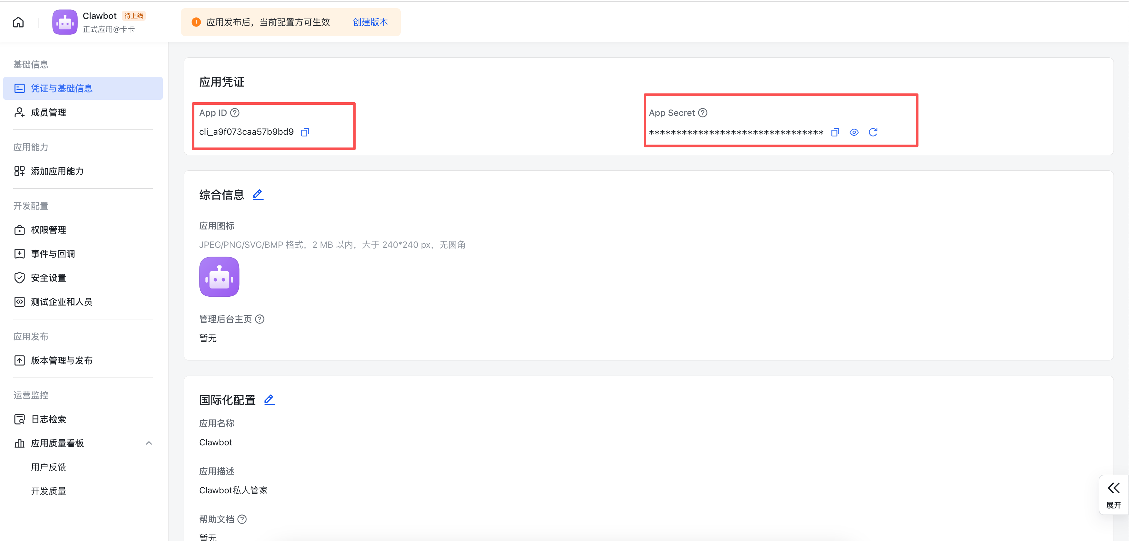Go to 权限管理 page
Viewport: 1129px width, 541px height.
48,230
